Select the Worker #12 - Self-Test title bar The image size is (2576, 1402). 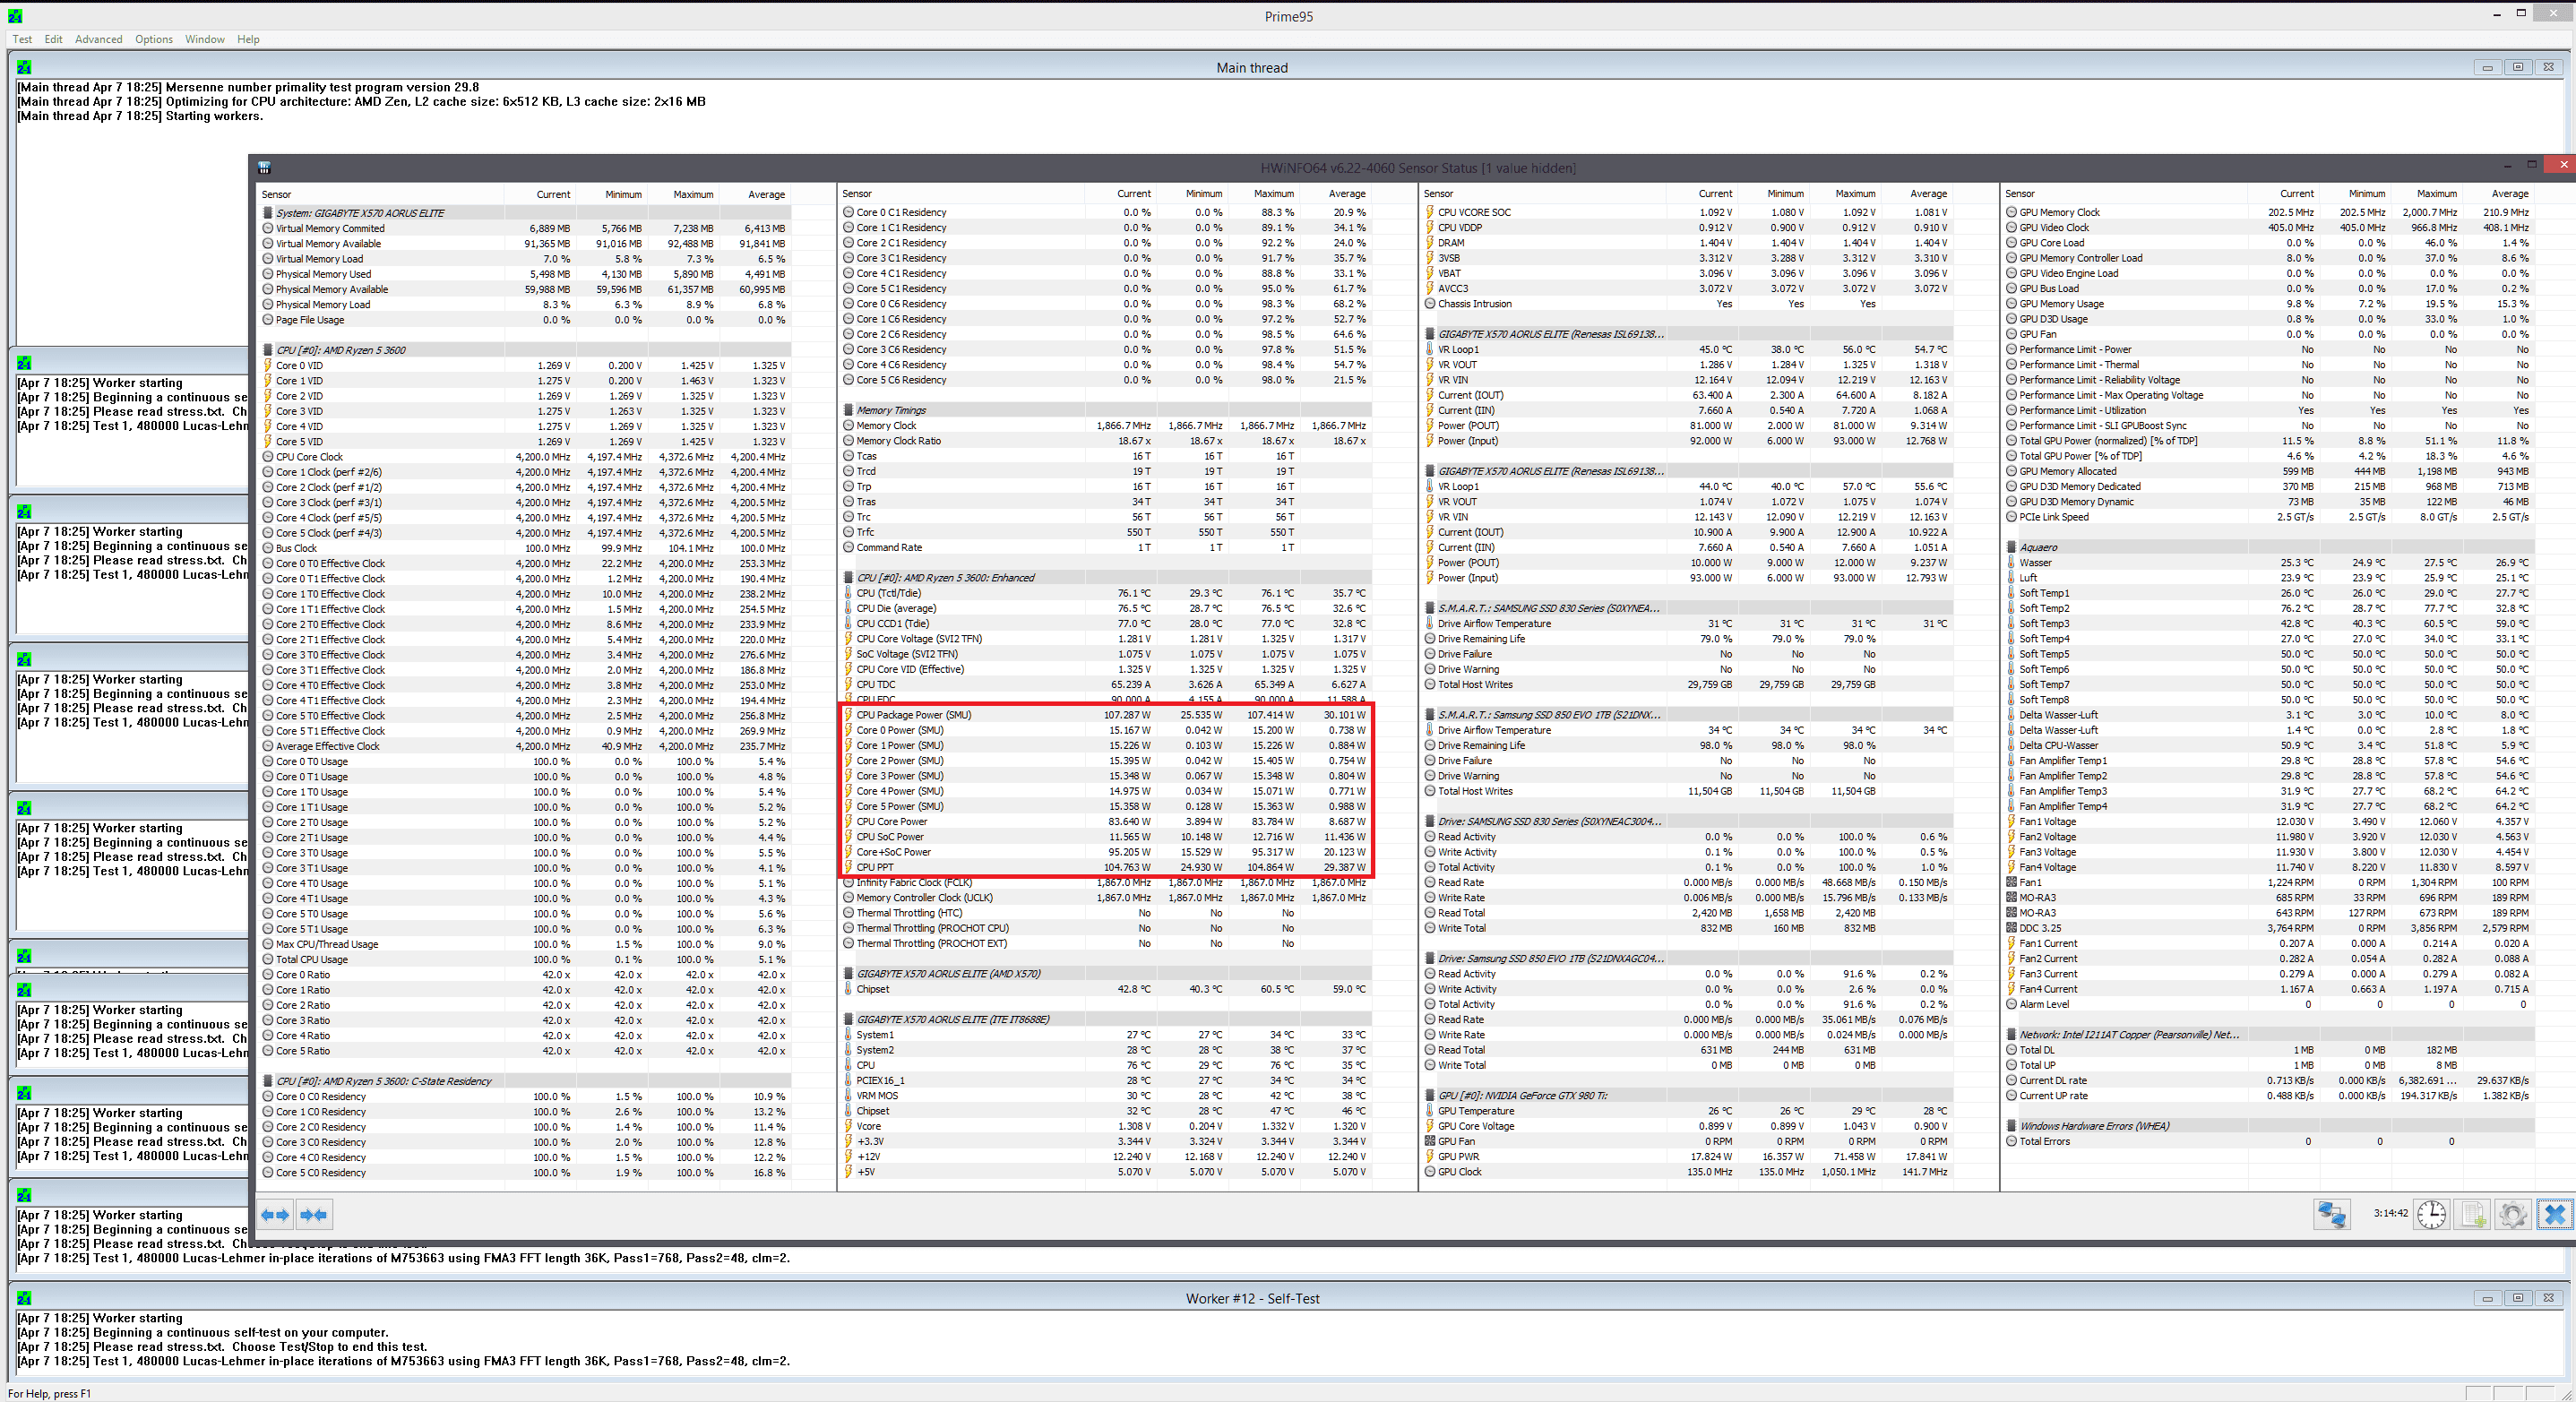(x=1252, y=1298)
